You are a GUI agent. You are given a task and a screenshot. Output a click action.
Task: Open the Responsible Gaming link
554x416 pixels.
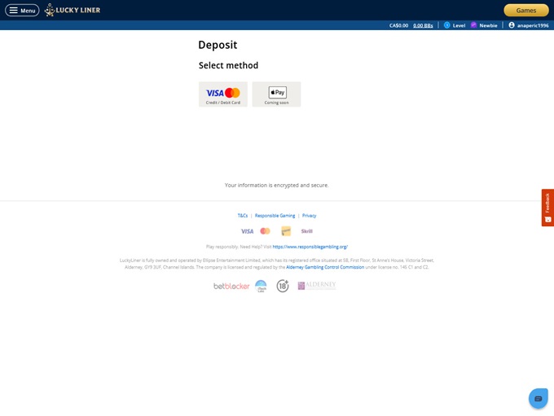pyautogui.click(x=275, y=216)
